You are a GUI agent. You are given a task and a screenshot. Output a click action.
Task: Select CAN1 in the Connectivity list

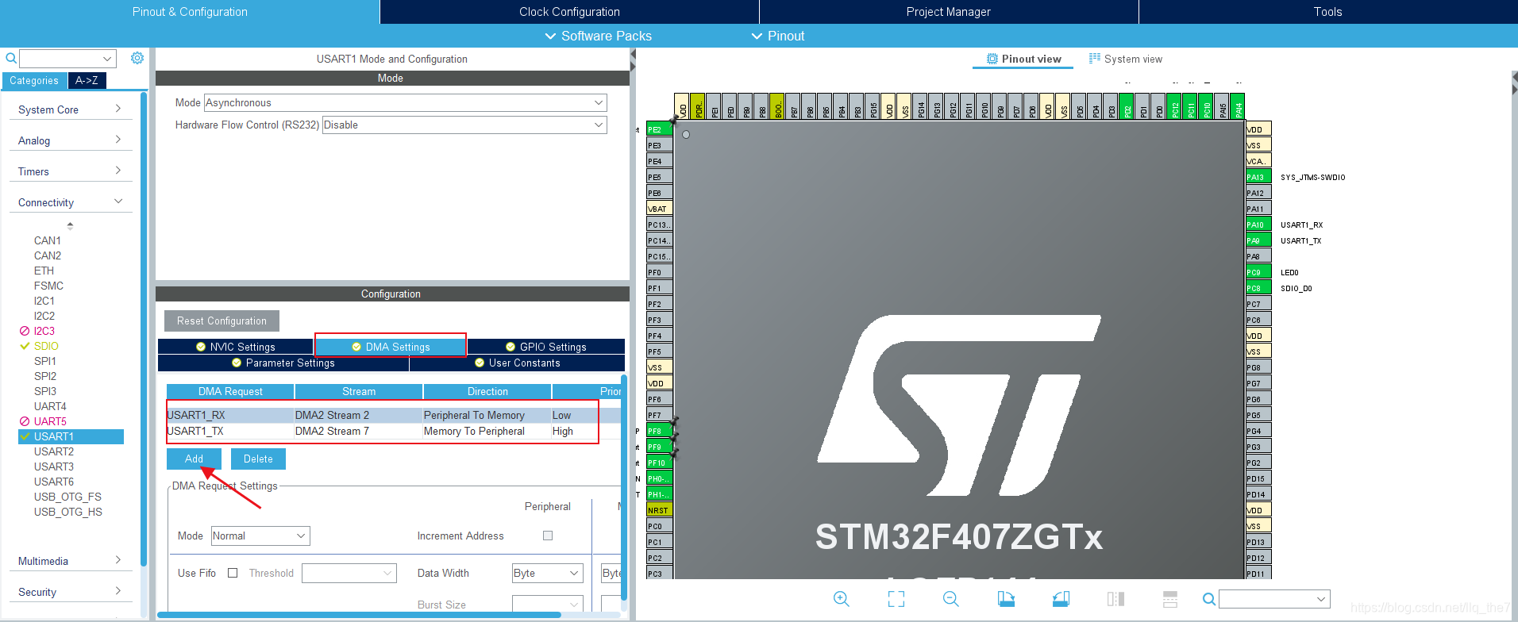coord(48,240)
